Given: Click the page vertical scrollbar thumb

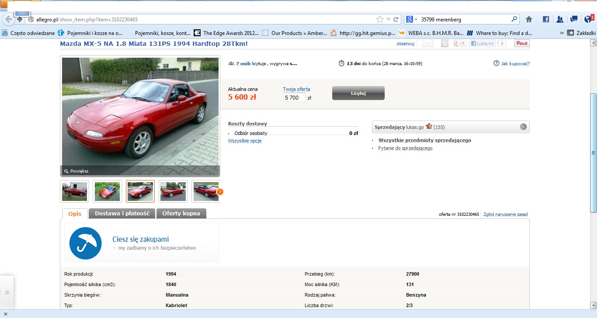Looking at the screenshot, I should pos(593,153).
